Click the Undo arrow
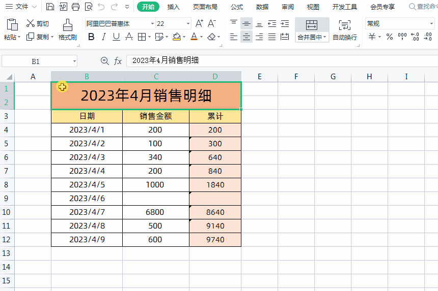The image size is (438, 291). point(101,7)
